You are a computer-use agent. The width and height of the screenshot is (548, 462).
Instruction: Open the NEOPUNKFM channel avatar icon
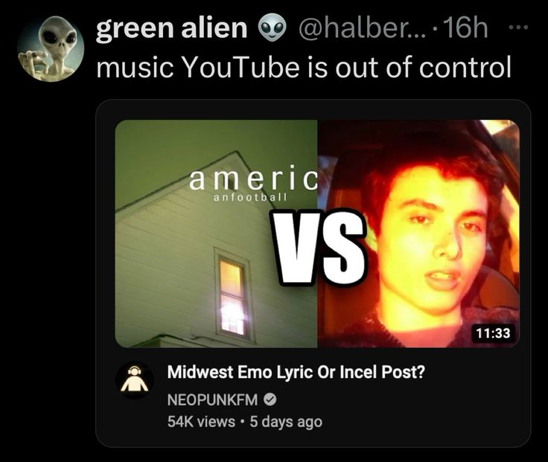(135, 380)
